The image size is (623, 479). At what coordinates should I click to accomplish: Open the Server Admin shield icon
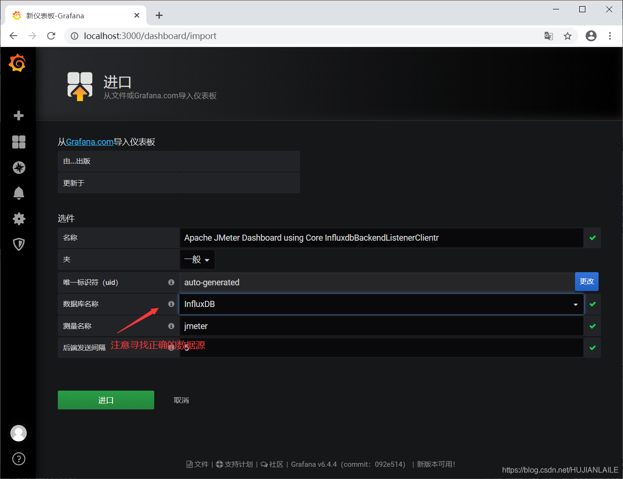[19, 244]
